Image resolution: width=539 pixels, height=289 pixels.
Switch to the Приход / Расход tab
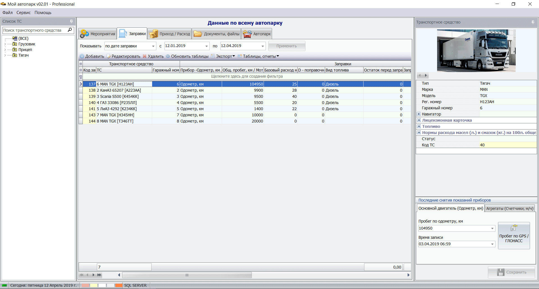170,34
